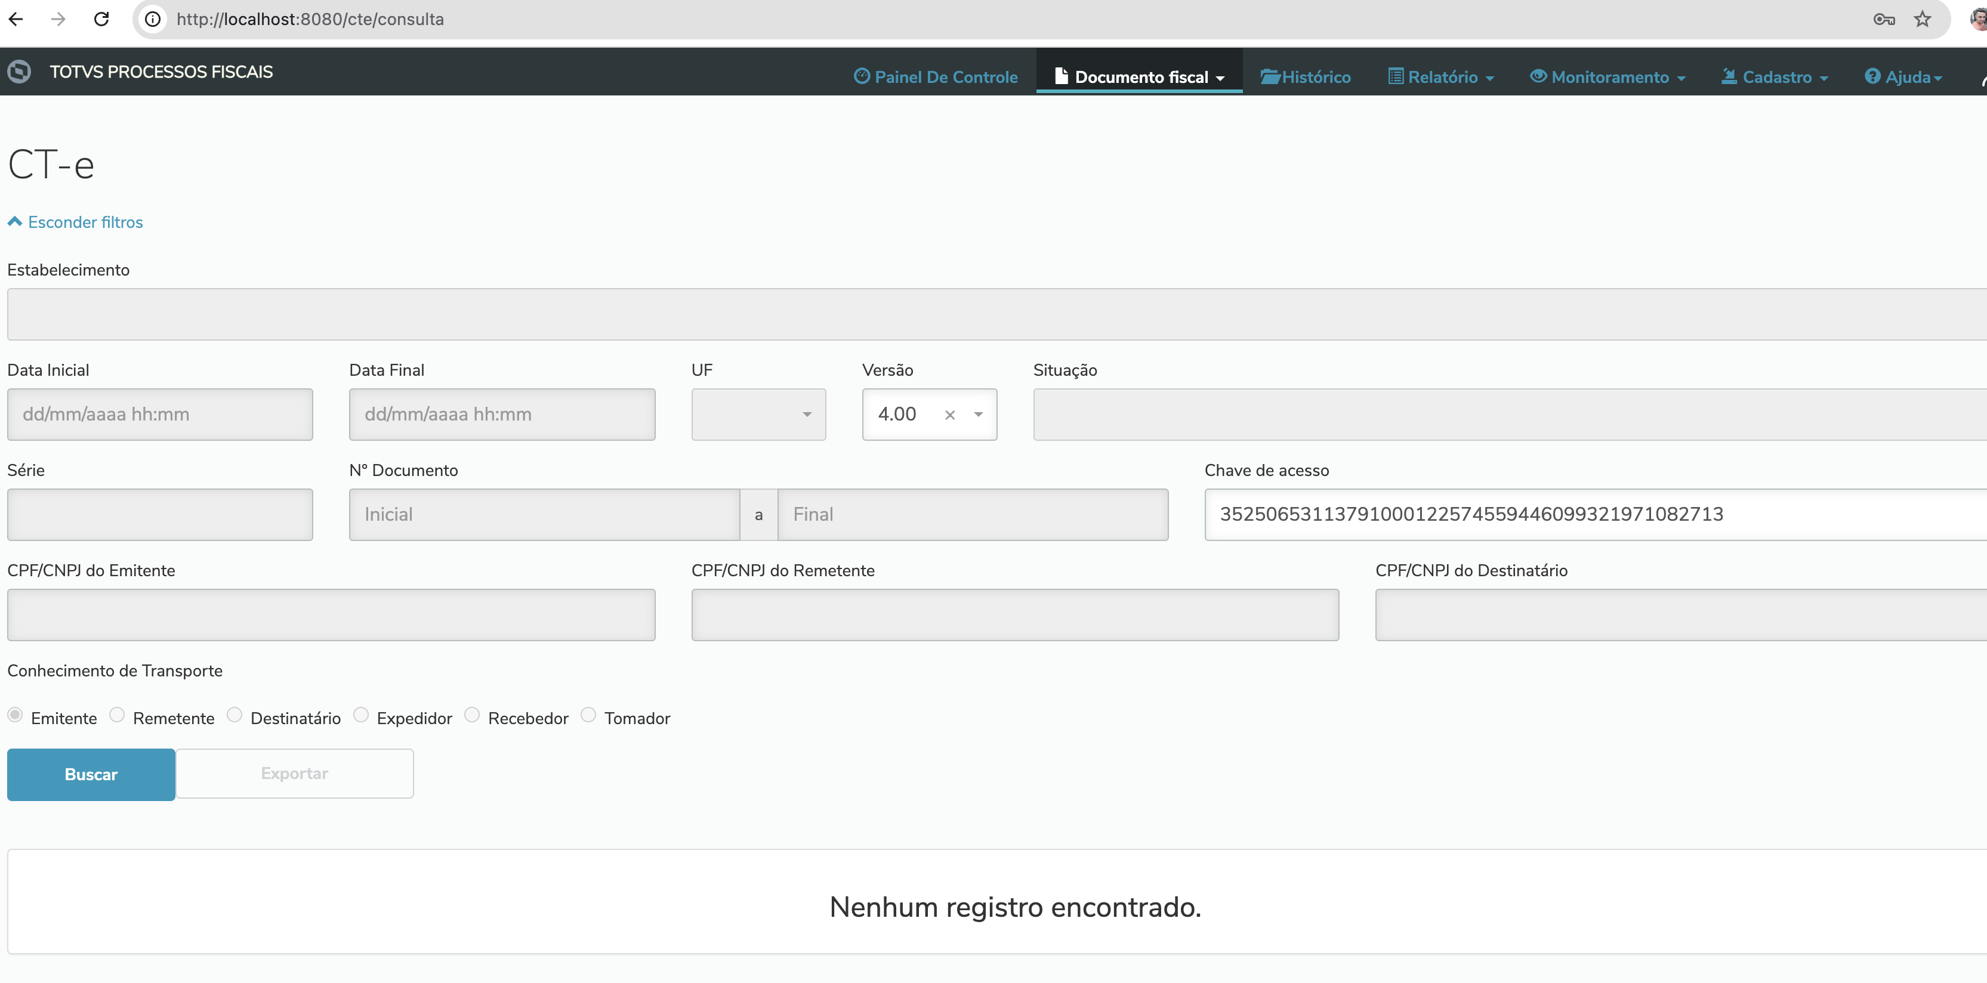Select the Remetente radio button

117,715
